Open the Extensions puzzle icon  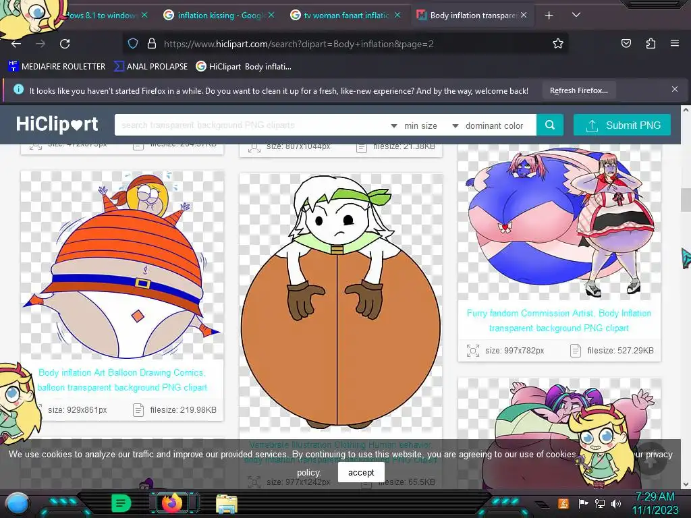click(651, 43)
